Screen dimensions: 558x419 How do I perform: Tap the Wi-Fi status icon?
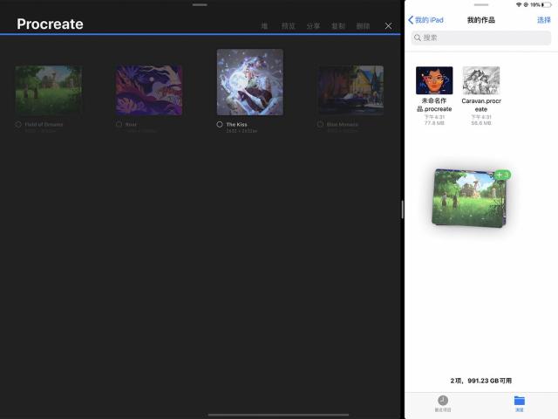[x=519, y=4]
